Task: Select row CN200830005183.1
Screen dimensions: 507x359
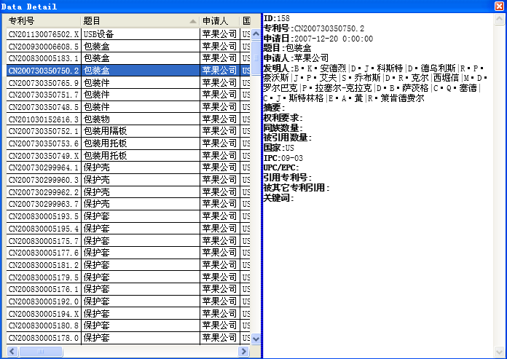Action: 129,58
